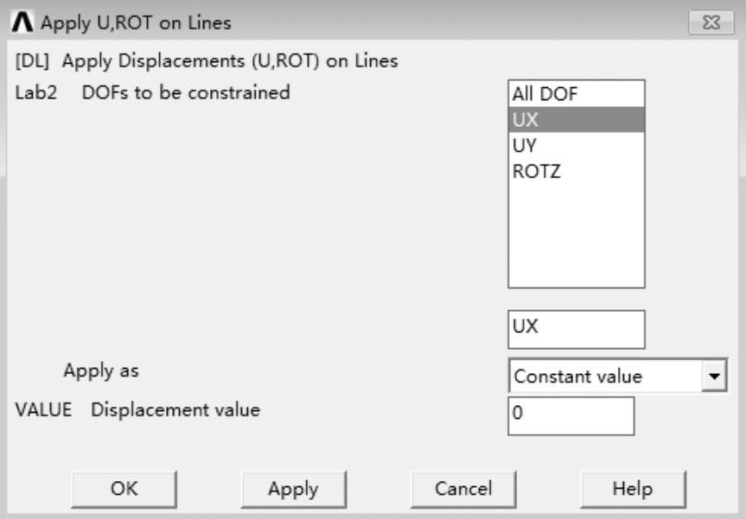746x519 pixels.
Task: Click the empty area of DOF list box
Action: [576, 237]
